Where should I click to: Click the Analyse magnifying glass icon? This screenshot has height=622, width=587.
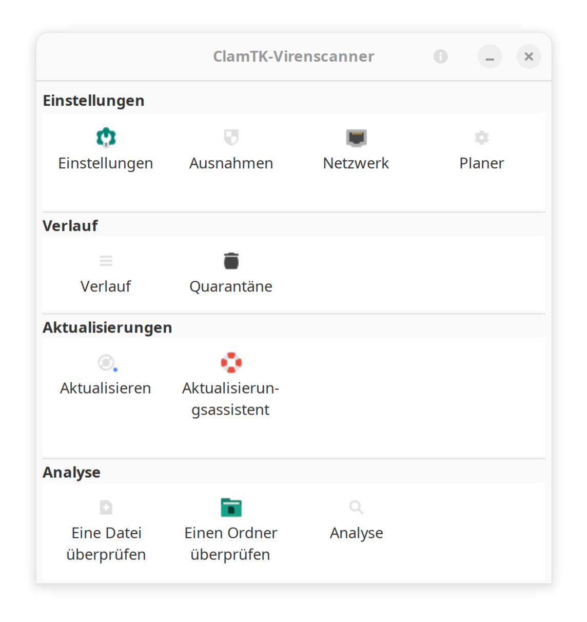click(x=356, y=508)
